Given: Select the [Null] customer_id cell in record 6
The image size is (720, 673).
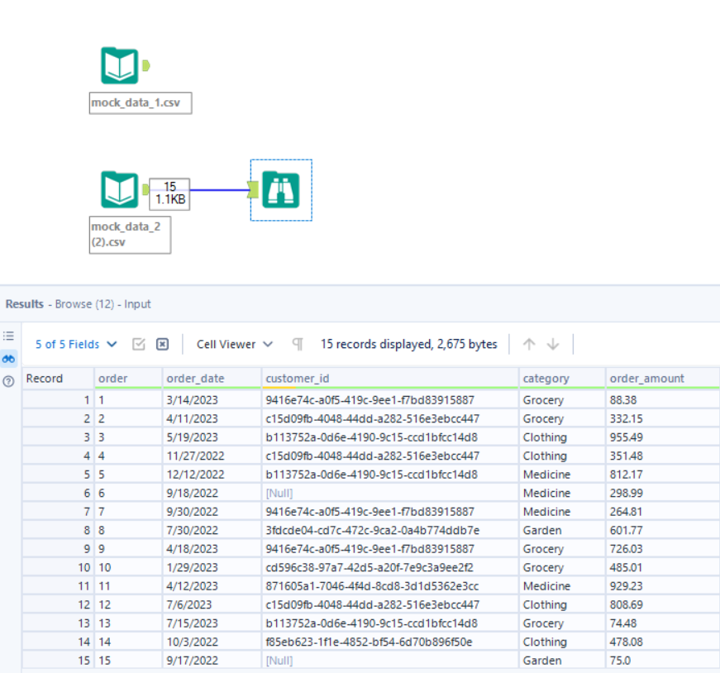Looking at the screenshot, I should (279, 494).
